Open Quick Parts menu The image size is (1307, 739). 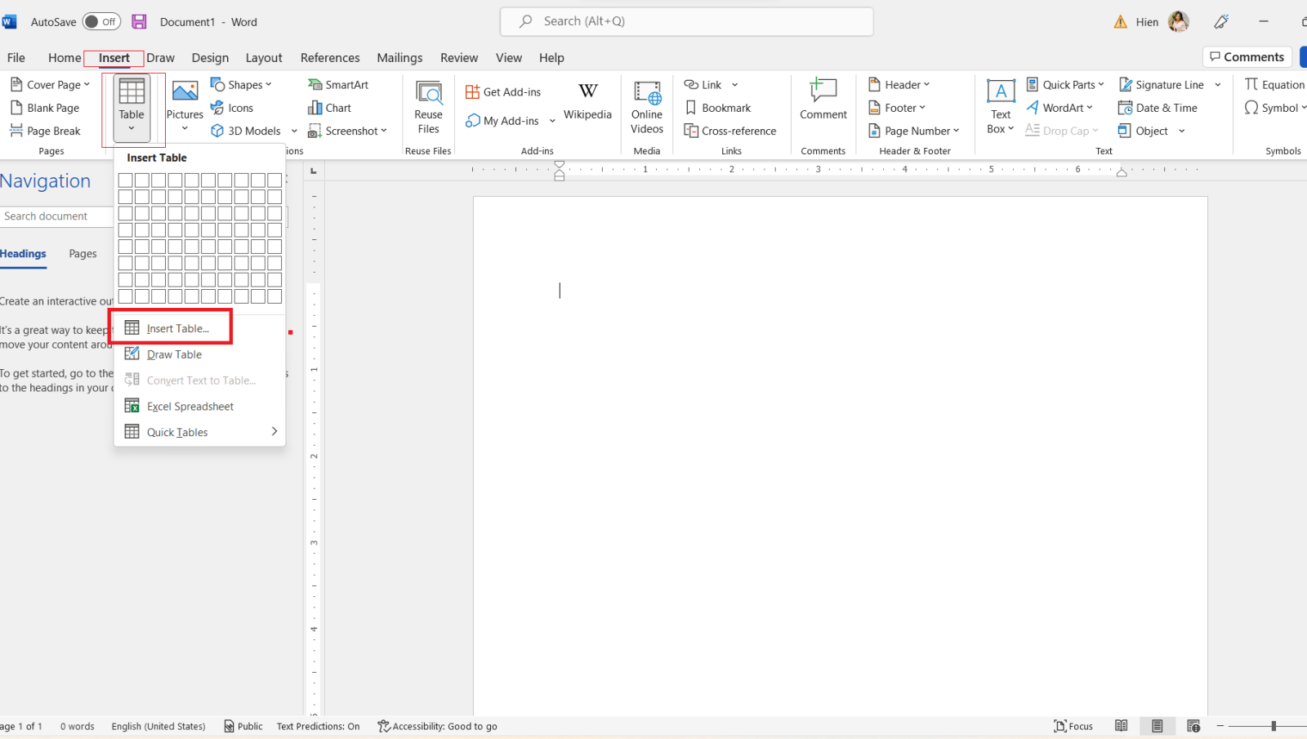tap(1065, 85)
